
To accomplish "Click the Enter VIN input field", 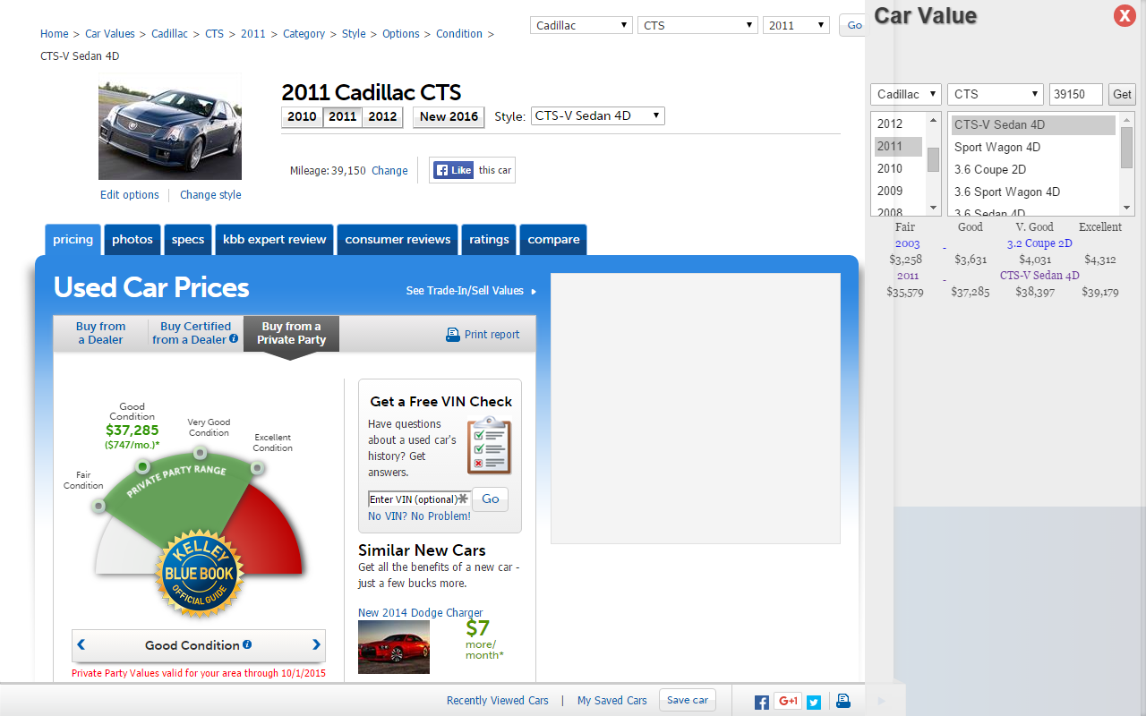I will [x=415, y=499].
